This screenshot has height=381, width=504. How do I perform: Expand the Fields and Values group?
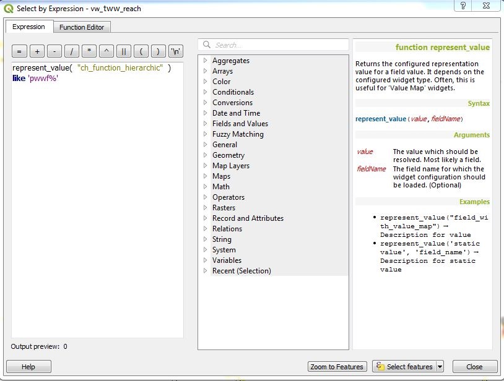click(x=205, y=124)
